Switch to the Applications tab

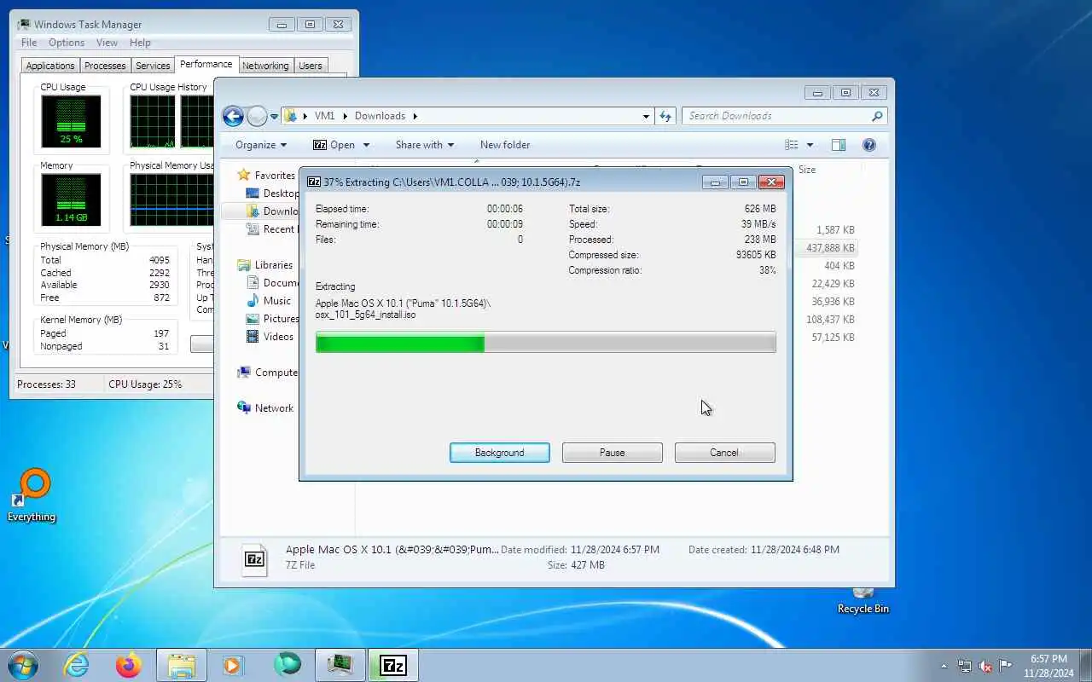(50, 66)
